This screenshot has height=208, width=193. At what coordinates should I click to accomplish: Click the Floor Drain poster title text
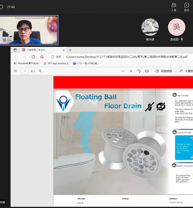[123, 106]
